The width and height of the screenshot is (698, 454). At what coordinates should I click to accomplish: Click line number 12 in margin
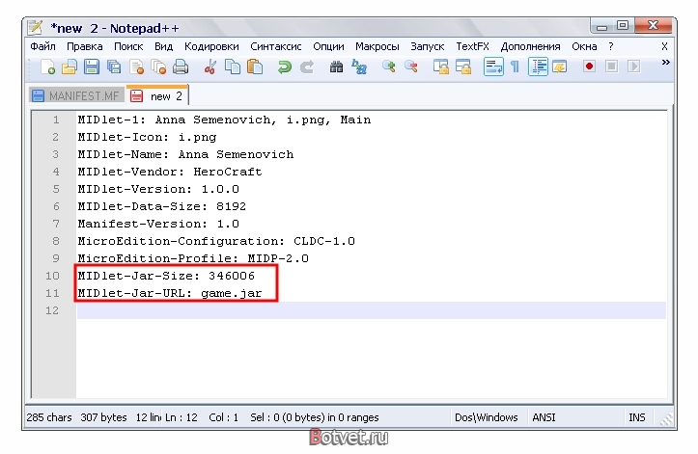point(52,310)
